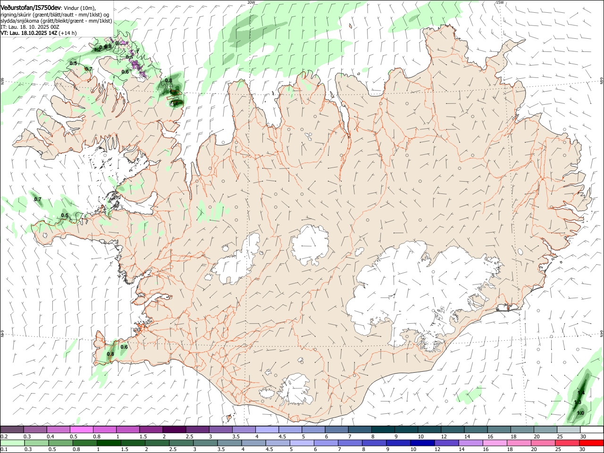This screenshot has width=604, height=453.
Task: Select the red 30 mm rain legend swatch
Action: click(x=591, y=443)
